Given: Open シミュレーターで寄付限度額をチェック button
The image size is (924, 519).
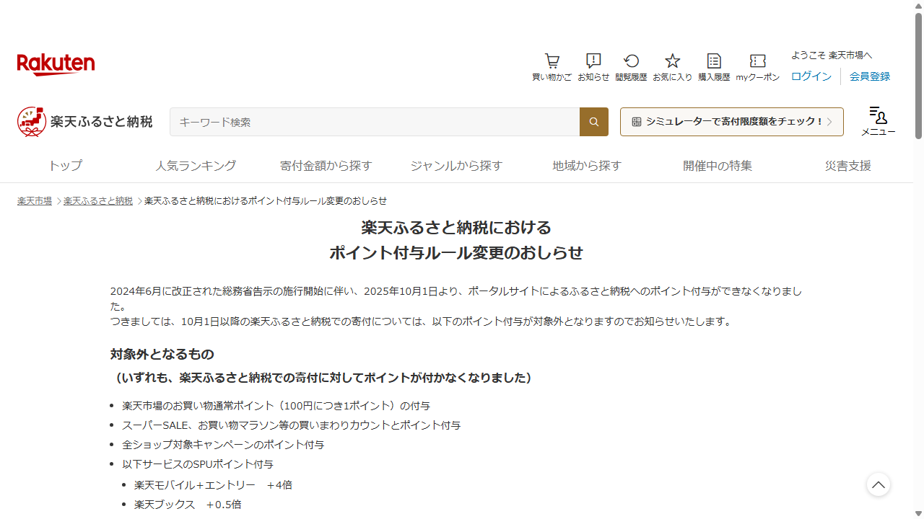Looking at the screenshot, I should (x=732, y=122).
